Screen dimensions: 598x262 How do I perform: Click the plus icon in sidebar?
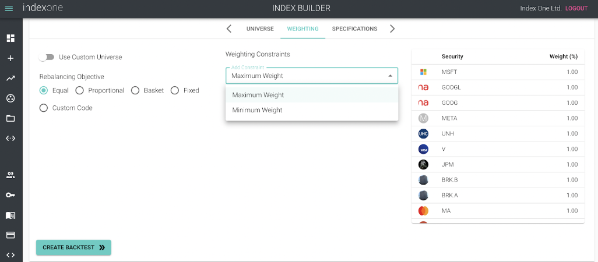[10, 58]
